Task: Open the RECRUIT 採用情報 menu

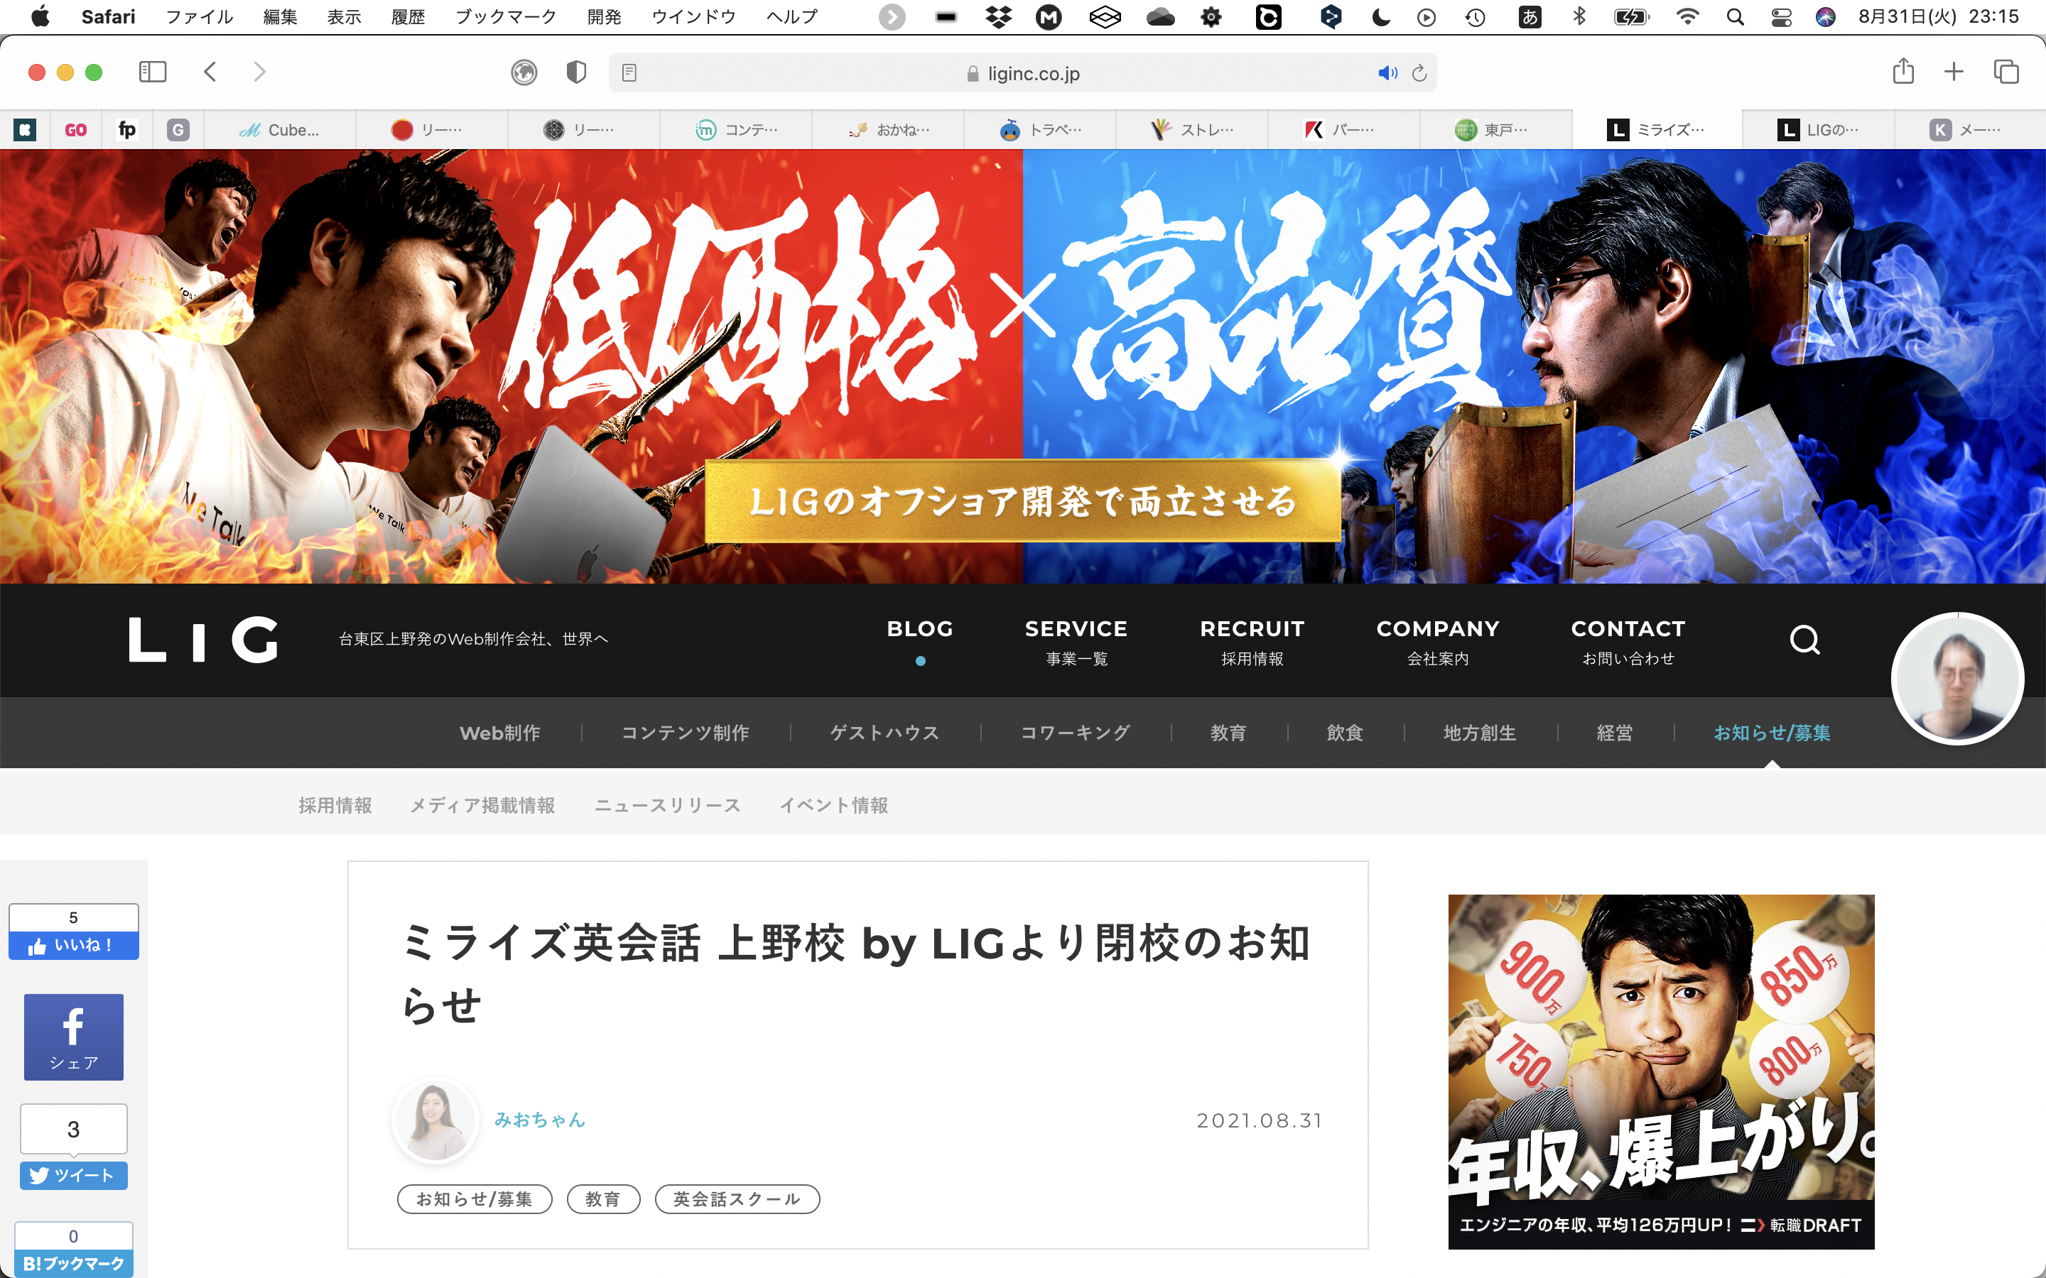Action: point(1252,642)
